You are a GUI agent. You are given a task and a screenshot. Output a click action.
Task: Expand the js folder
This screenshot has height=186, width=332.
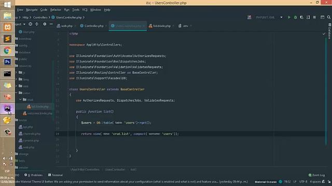point(16,72)
